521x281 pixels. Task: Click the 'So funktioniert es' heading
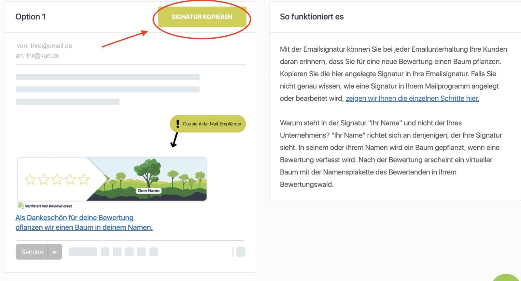point(312,17)
